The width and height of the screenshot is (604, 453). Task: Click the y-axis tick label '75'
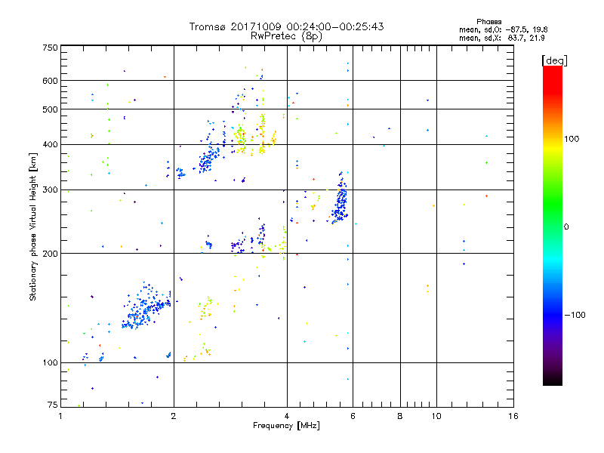53,405
